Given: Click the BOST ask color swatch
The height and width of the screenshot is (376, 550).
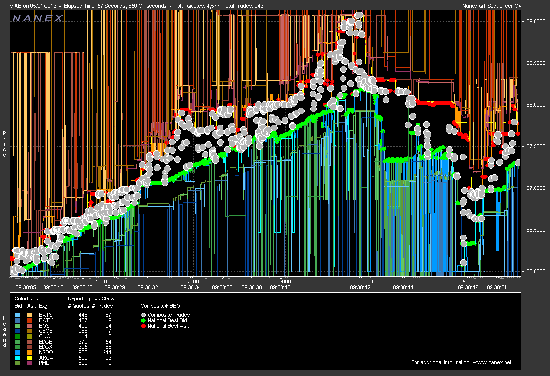Looking at the screenshot, I should point(30,326).
